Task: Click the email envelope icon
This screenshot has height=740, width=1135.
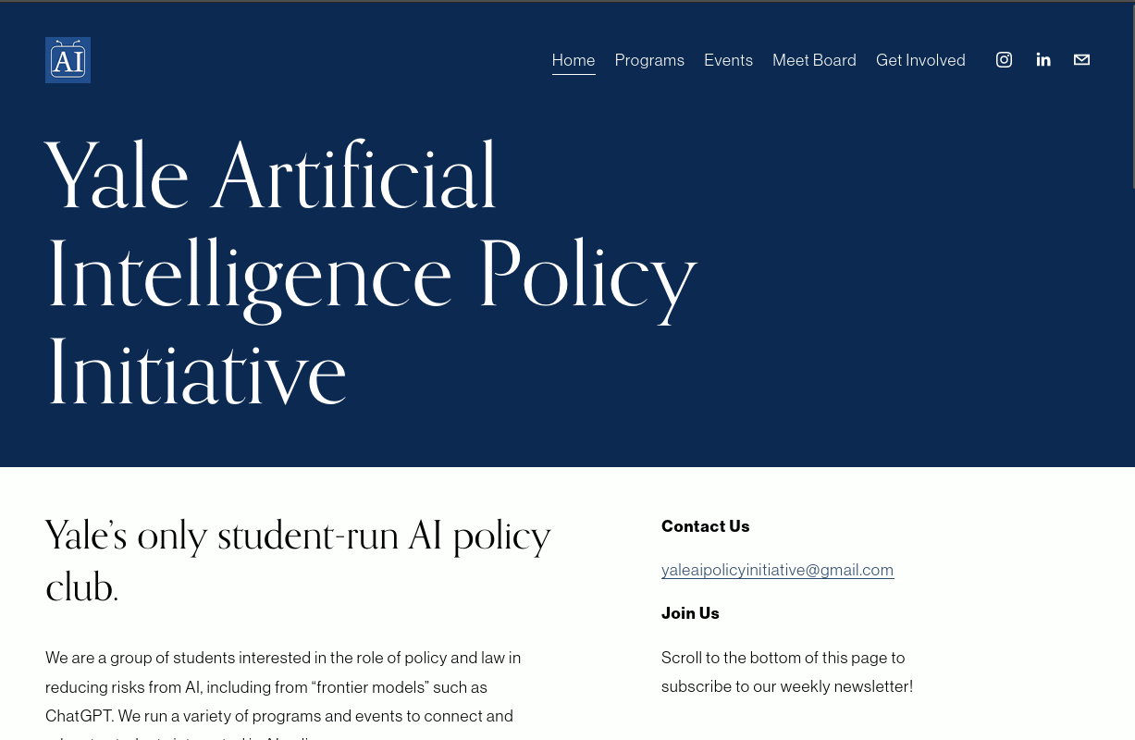Action: pyautogui.click(x=1081, y=60)
